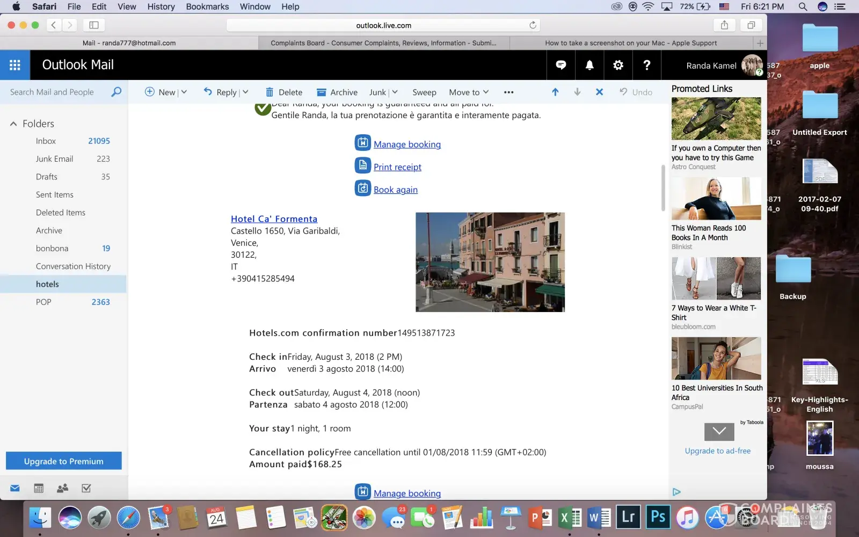The image size is (859, 537).
Task: Open the Move to dropdown
Action: [x=468, y=92]
